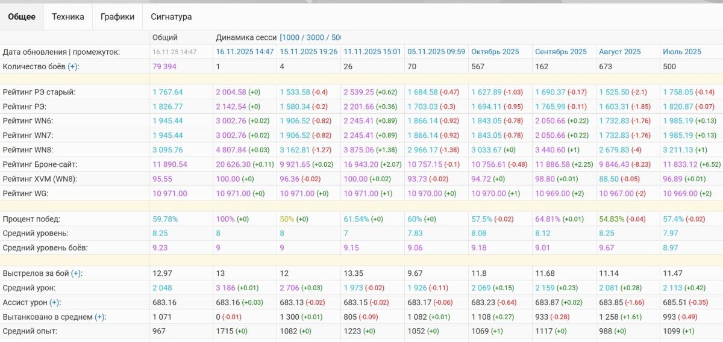Click the 05.11.2025 09:59 date header
The height and width of the screenshot is (342, 723).
coord(436,52)
